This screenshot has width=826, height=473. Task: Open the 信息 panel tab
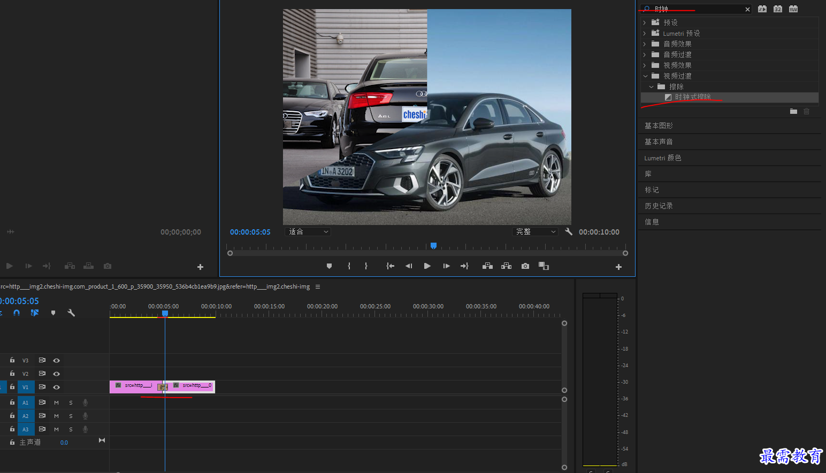[x=652, y=222]
